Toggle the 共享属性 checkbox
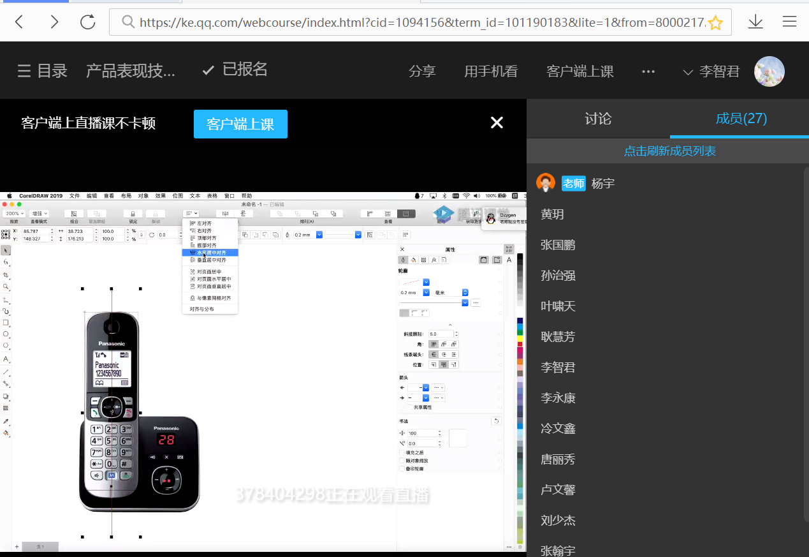Screen dimensions: 809x557 tap(410, 407)
